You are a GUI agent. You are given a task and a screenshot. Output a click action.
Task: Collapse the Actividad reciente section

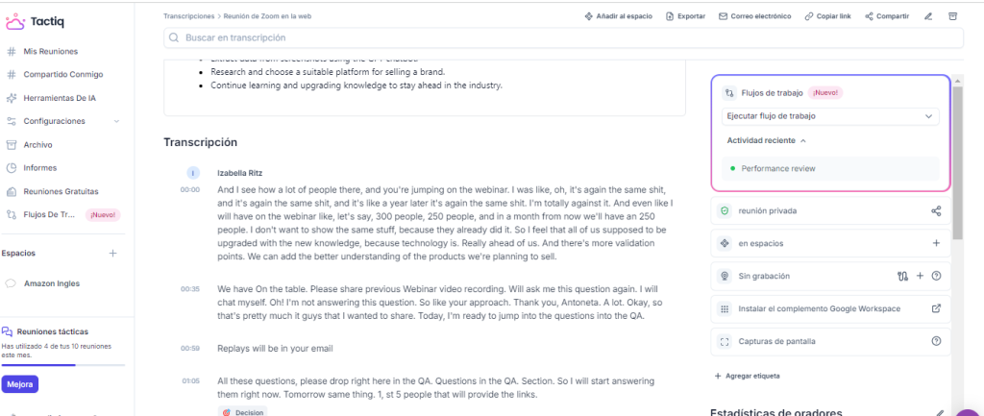click(802, 140)
